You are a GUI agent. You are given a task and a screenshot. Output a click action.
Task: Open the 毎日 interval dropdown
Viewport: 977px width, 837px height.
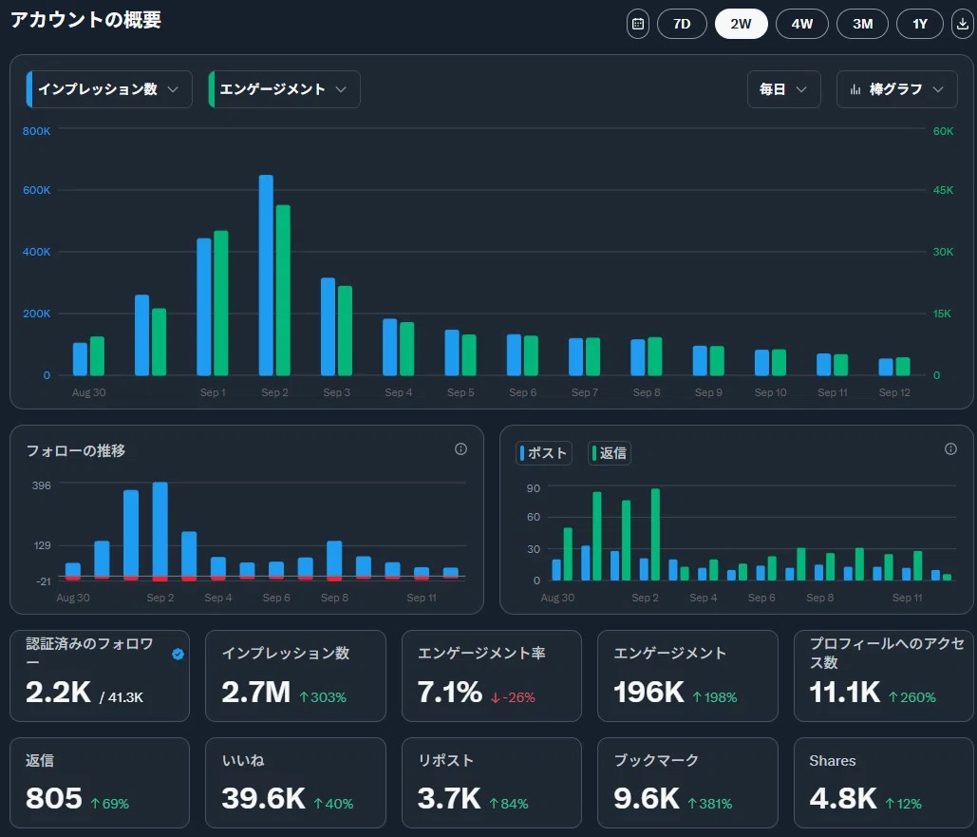coord(784,89)
